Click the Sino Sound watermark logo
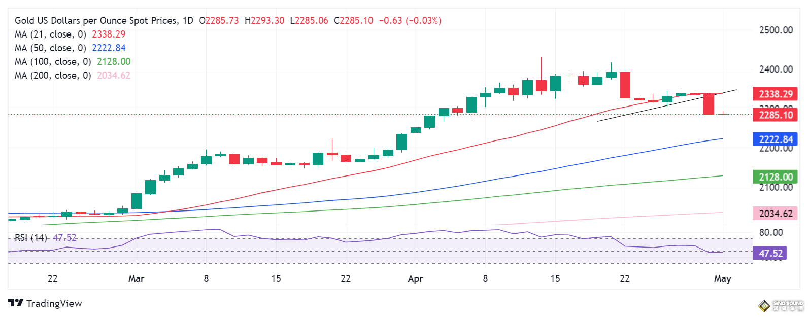Viewport: 808px width, 317px height. pos(781,305)
